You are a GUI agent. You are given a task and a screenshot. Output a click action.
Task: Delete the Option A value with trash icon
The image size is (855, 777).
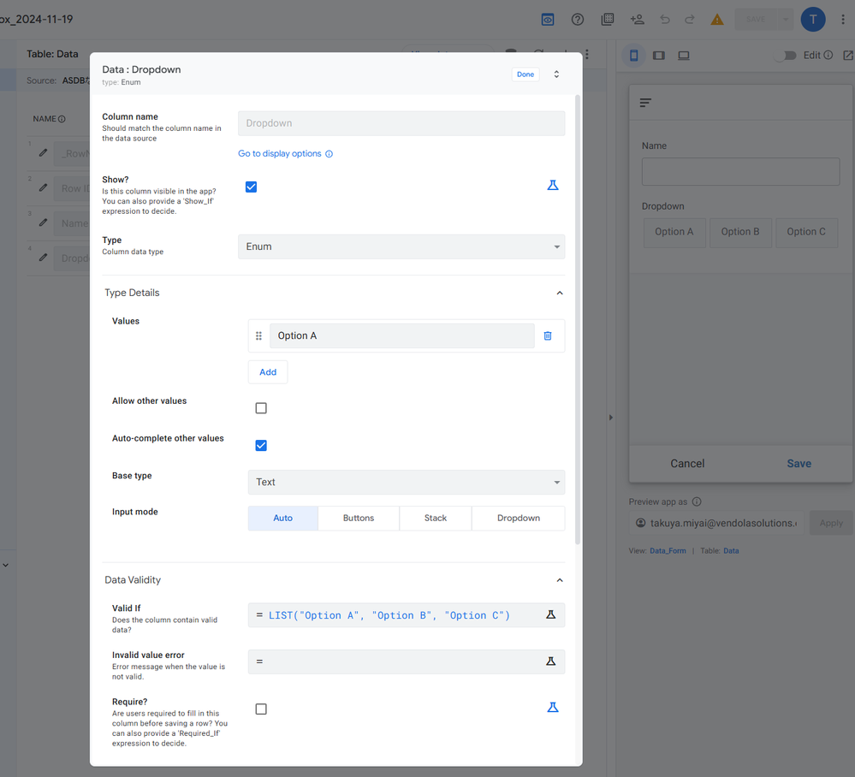click(x=548, y=336)
